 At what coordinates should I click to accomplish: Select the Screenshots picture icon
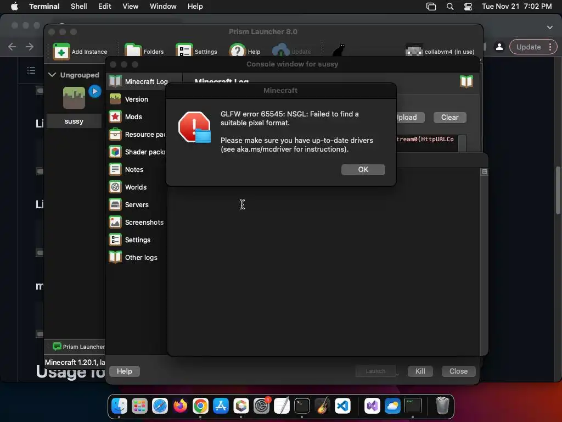(115, 222)
